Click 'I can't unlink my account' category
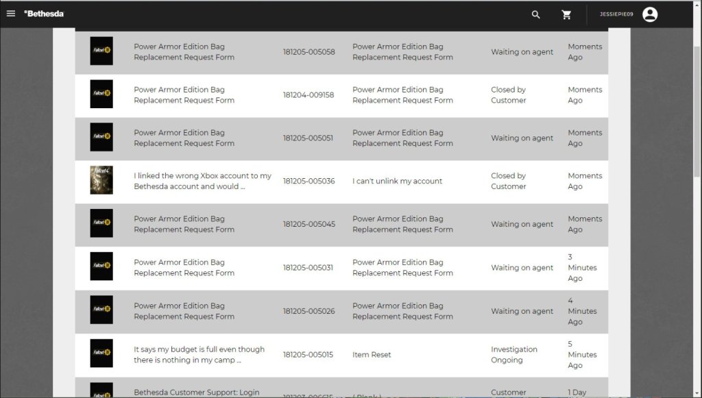Viewport: 702px width, 398px height. (x=397, y=181)
